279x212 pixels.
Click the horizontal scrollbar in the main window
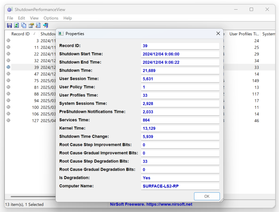(33, 197)
